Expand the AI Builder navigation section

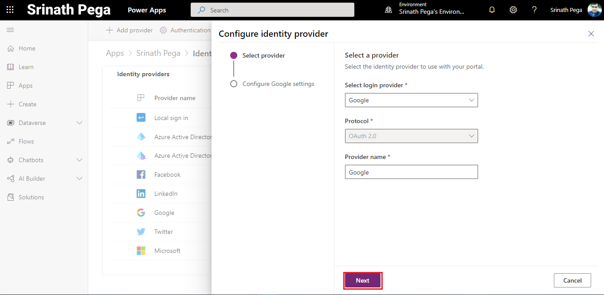(79, 179)
